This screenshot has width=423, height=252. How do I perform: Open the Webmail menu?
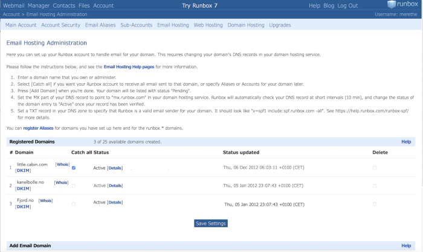point(13,5)
